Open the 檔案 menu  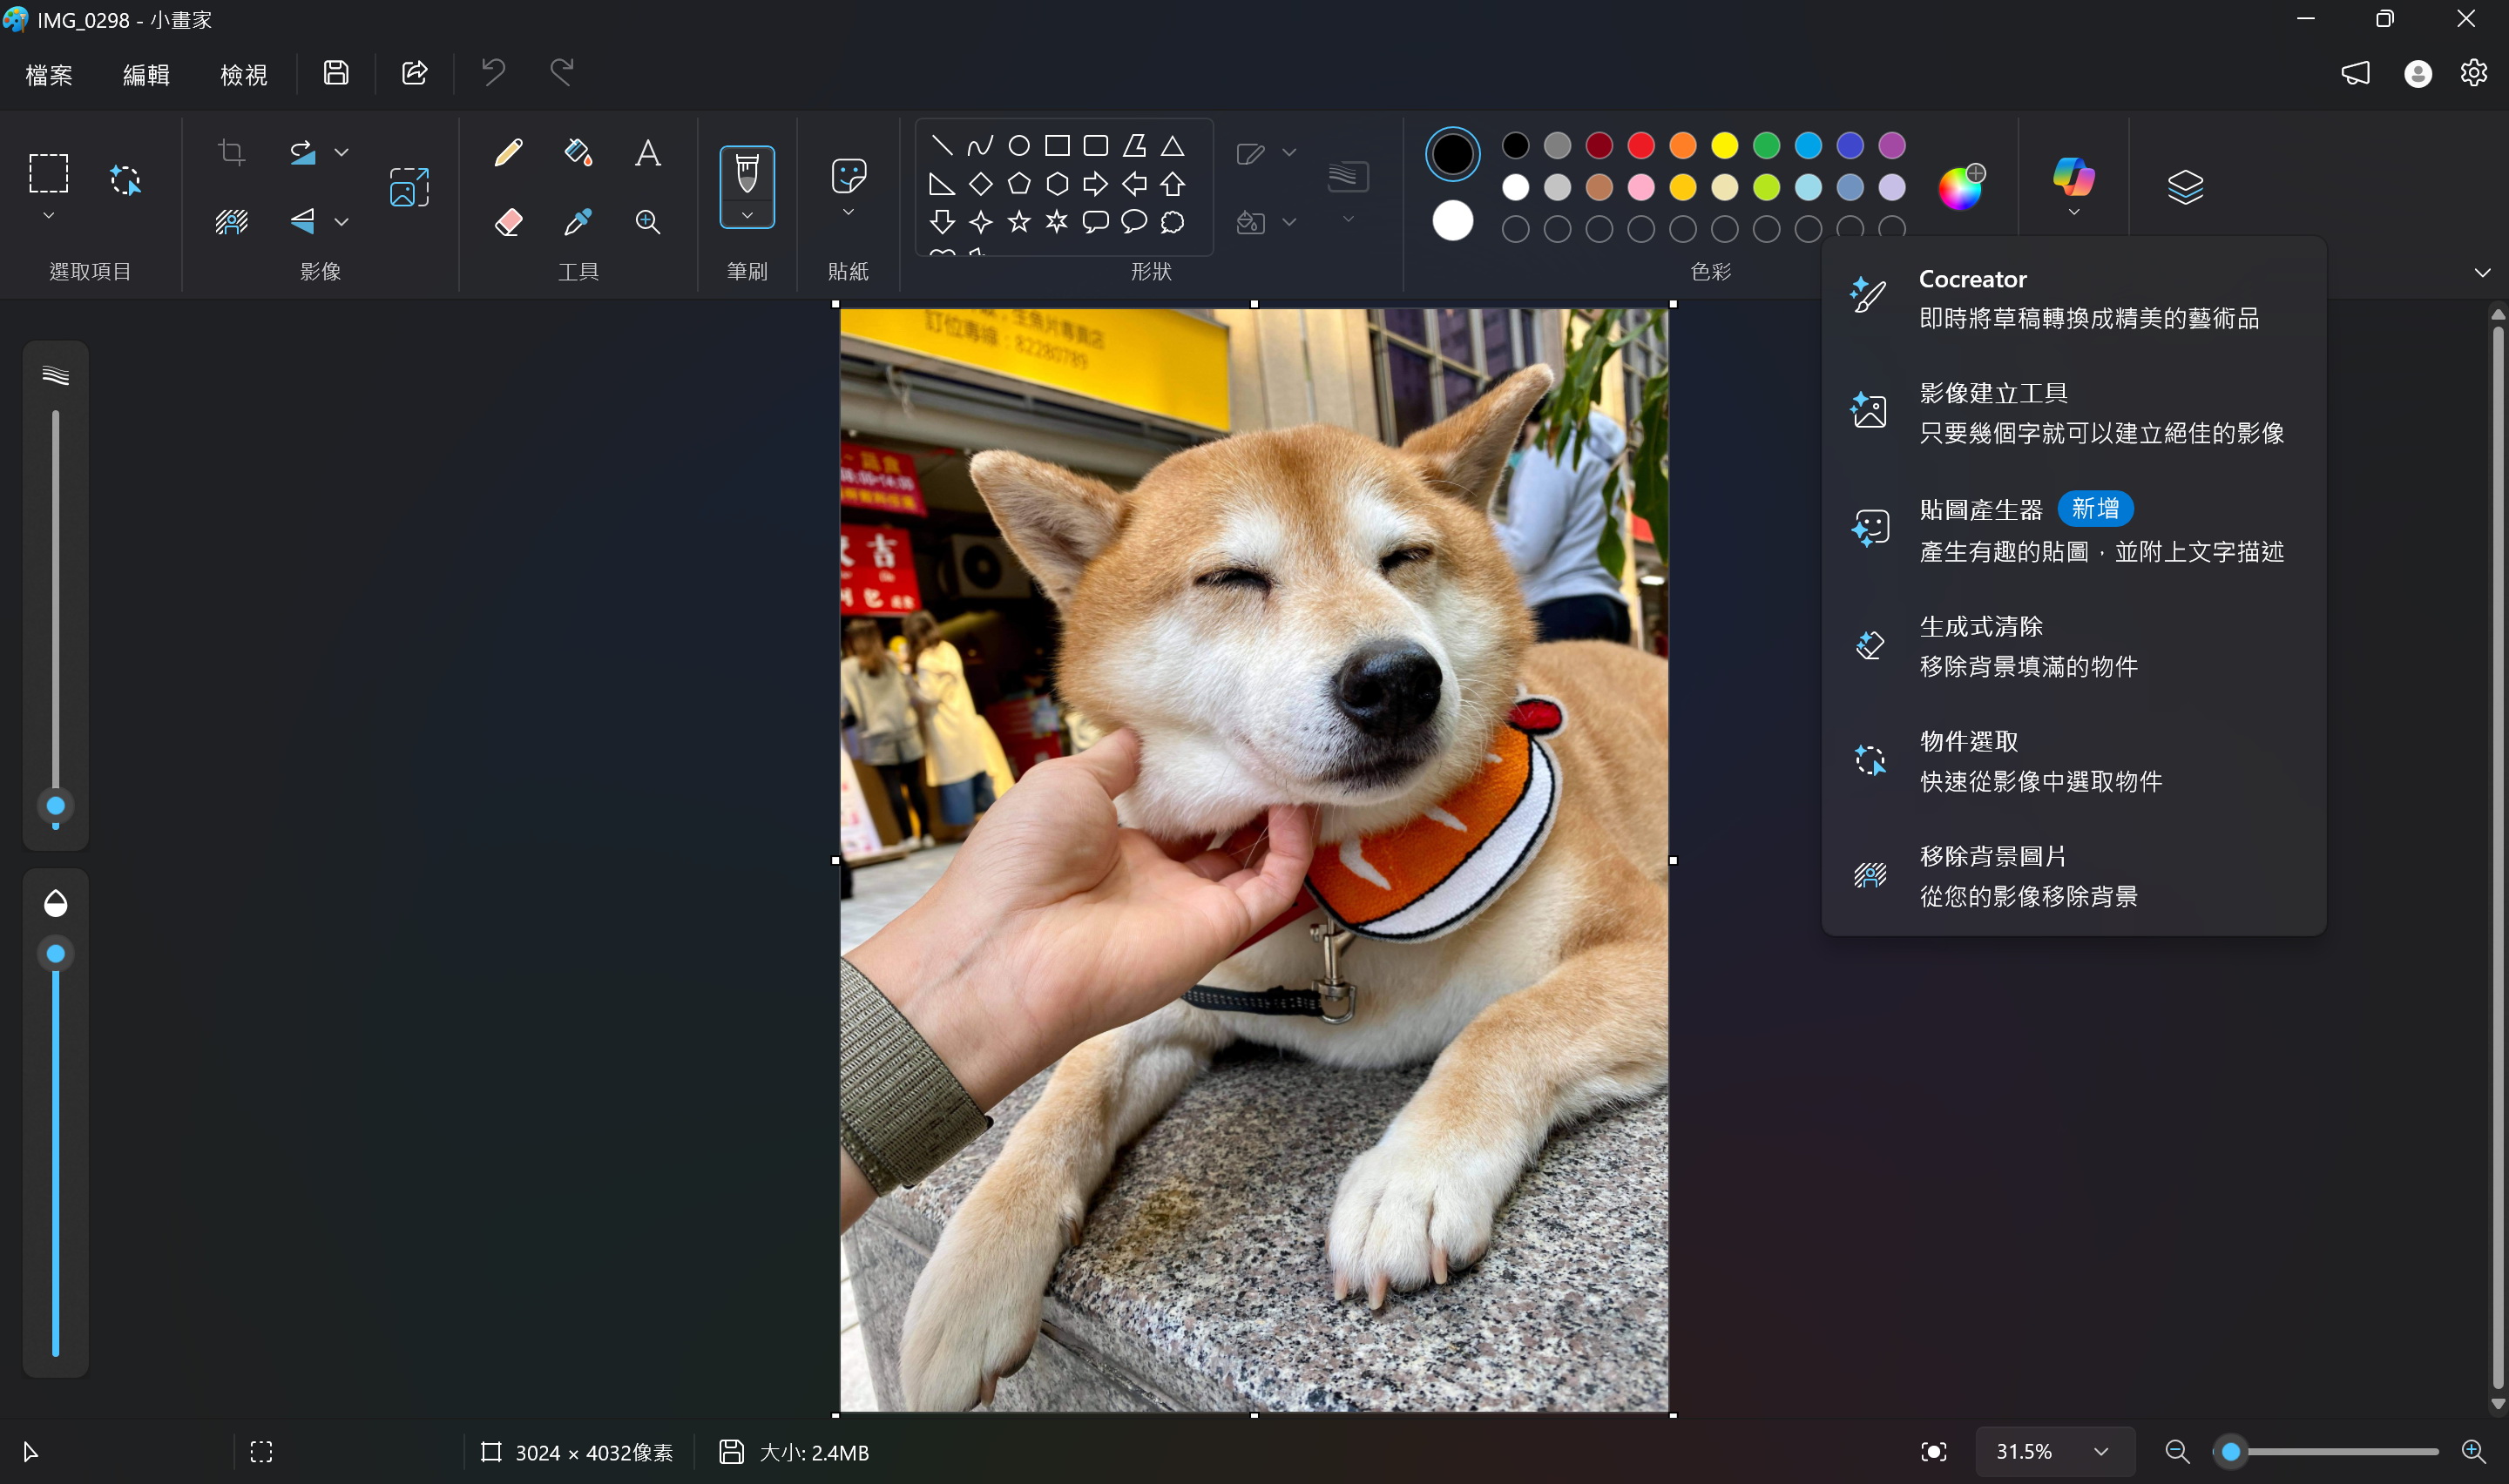48,74
